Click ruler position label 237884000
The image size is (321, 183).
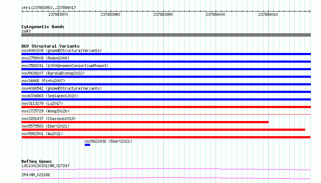pyautogui.click(x=215, y=14)
